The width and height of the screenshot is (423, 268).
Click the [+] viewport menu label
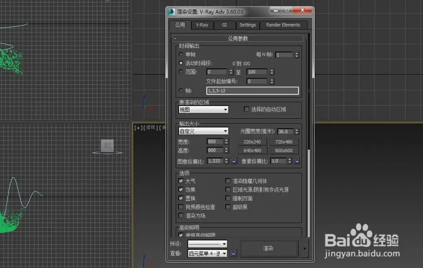[138, 128]
